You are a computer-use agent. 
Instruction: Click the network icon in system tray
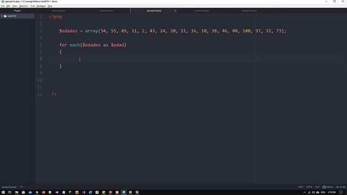[309, 192]
